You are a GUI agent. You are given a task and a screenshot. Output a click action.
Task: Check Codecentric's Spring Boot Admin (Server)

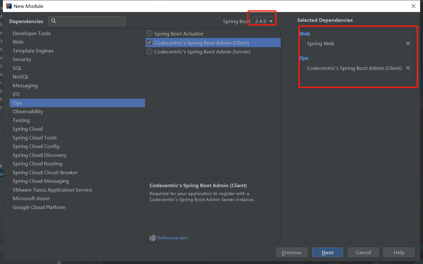[x=149, y=52]
